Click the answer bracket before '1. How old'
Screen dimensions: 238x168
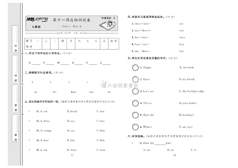tap(136, 143)
